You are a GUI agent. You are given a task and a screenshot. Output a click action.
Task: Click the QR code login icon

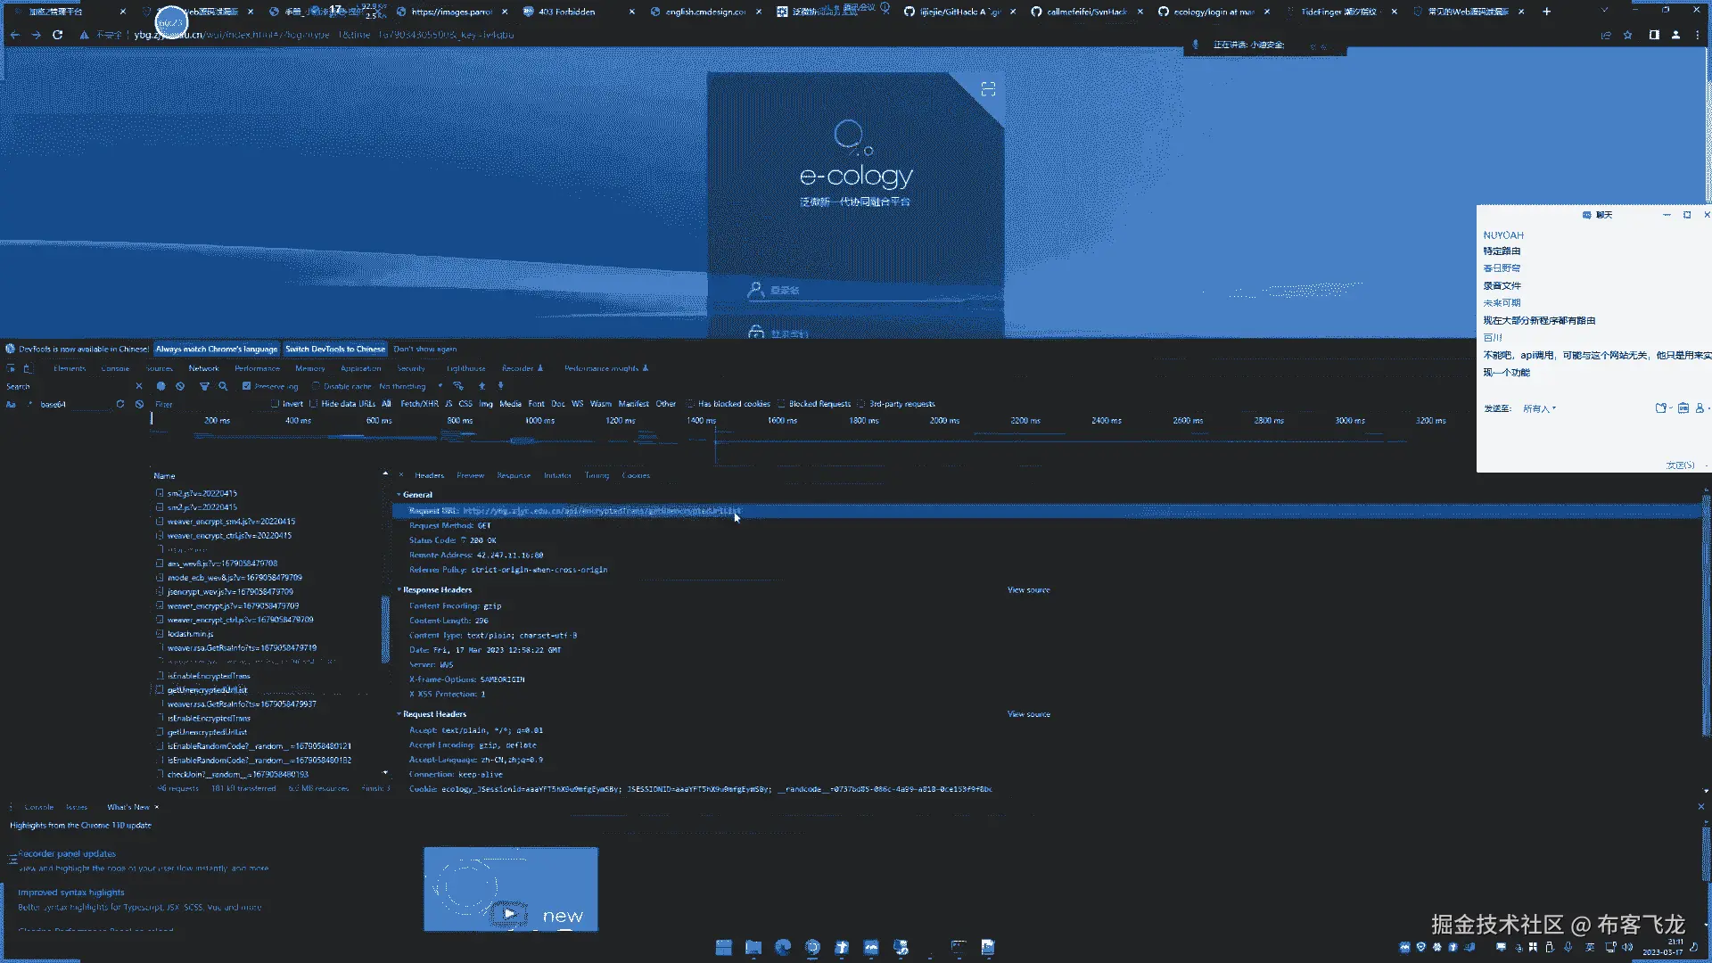click(988, 89)
